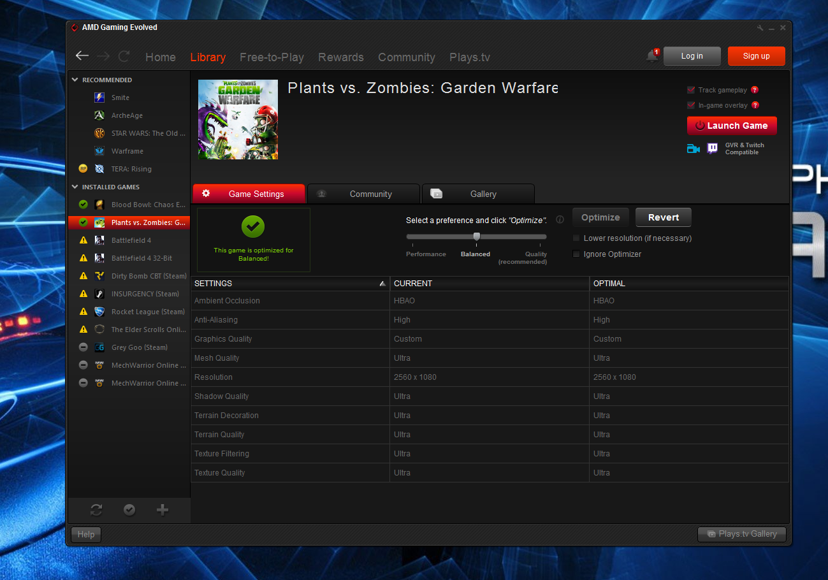
Task: Click the Anti-Aliasing setting row
Action: [490, 320]
